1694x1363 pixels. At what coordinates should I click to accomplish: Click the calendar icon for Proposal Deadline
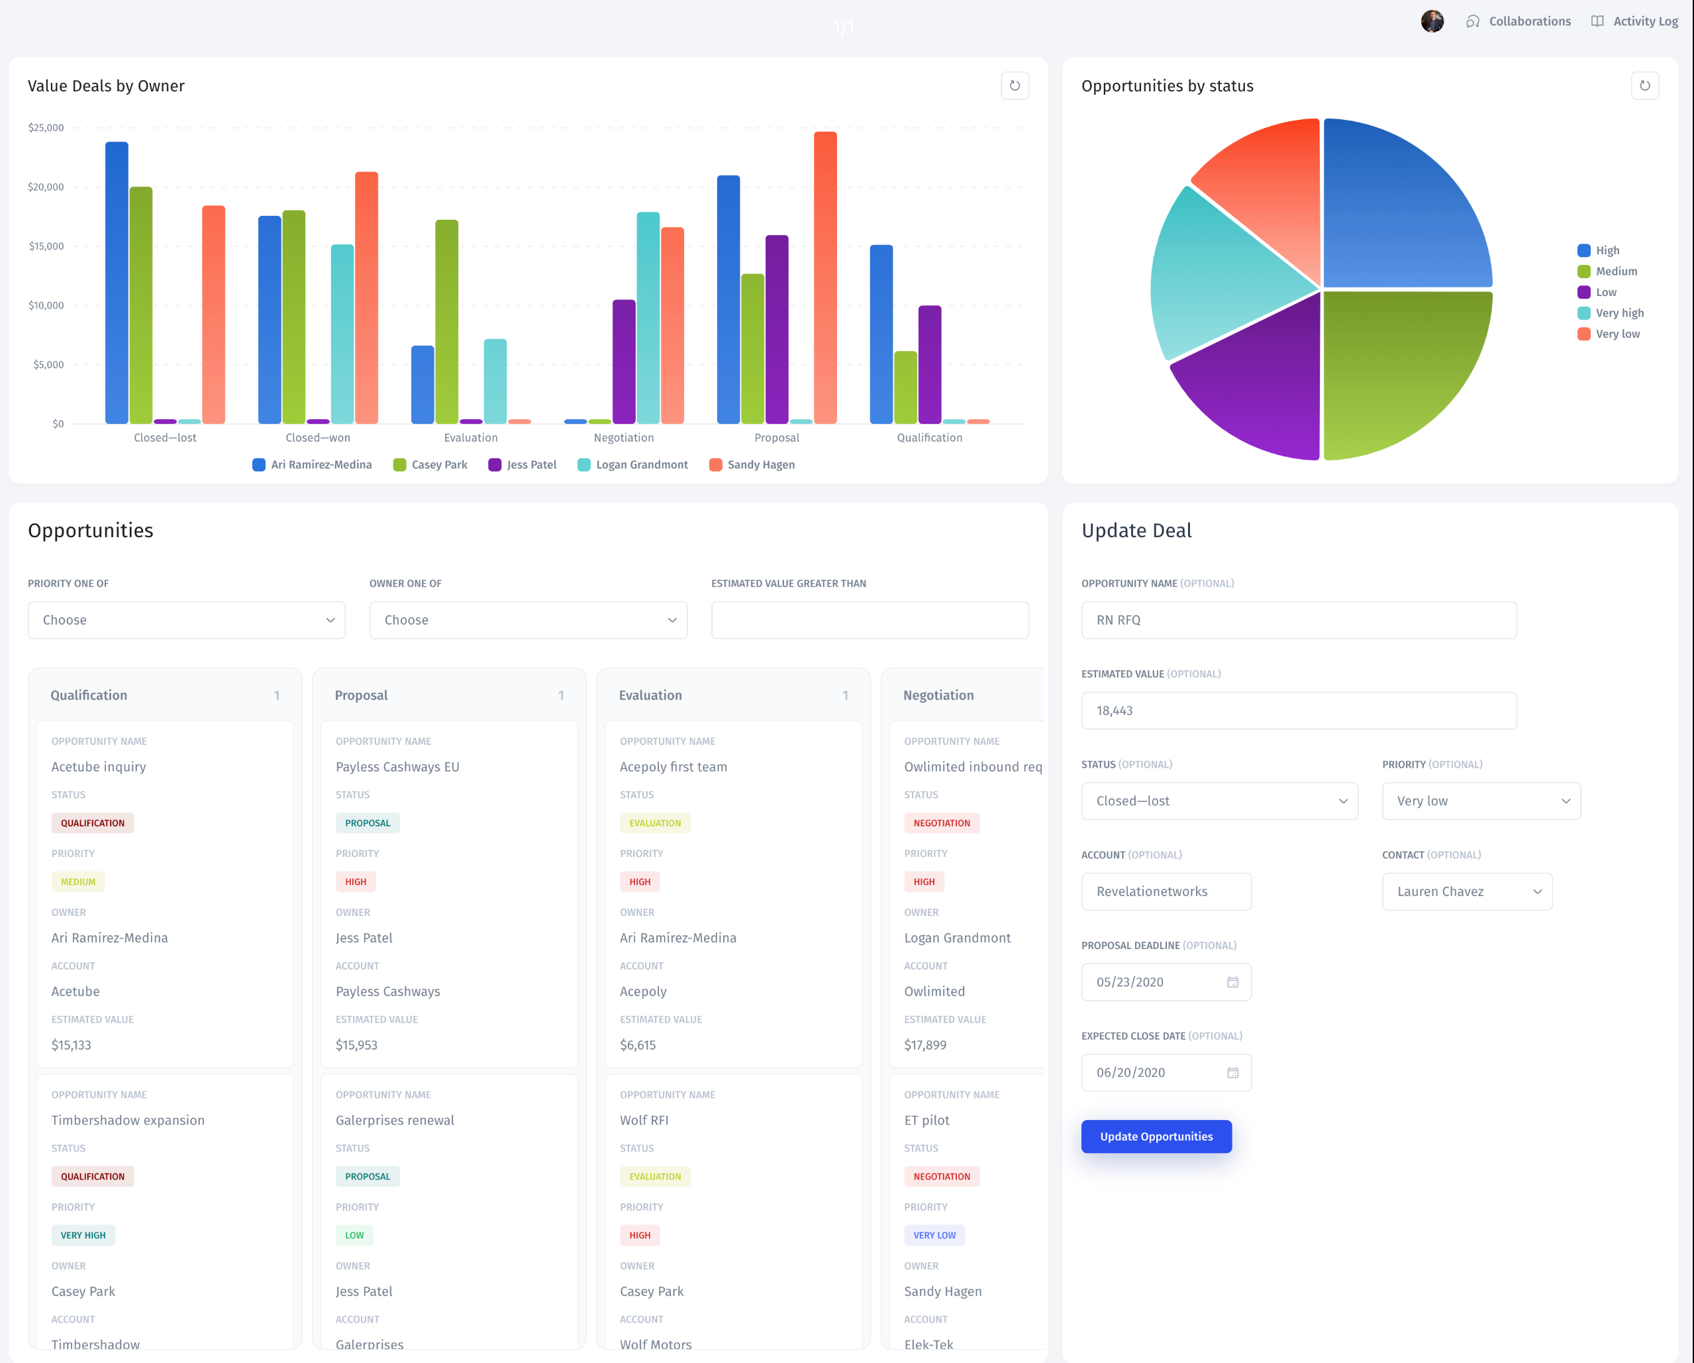coord(1230,982)
